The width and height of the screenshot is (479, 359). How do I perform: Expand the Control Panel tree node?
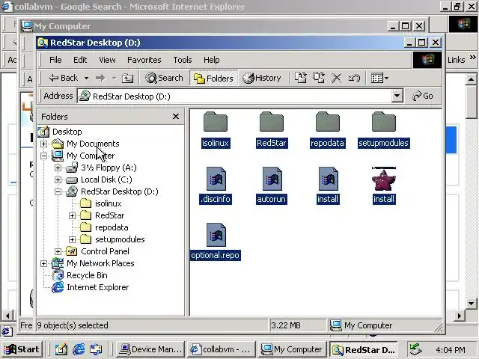[x=58, y=251]
